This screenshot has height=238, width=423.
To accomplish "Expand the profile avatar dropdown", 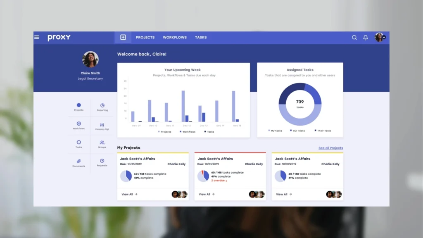I will [379, 37].
